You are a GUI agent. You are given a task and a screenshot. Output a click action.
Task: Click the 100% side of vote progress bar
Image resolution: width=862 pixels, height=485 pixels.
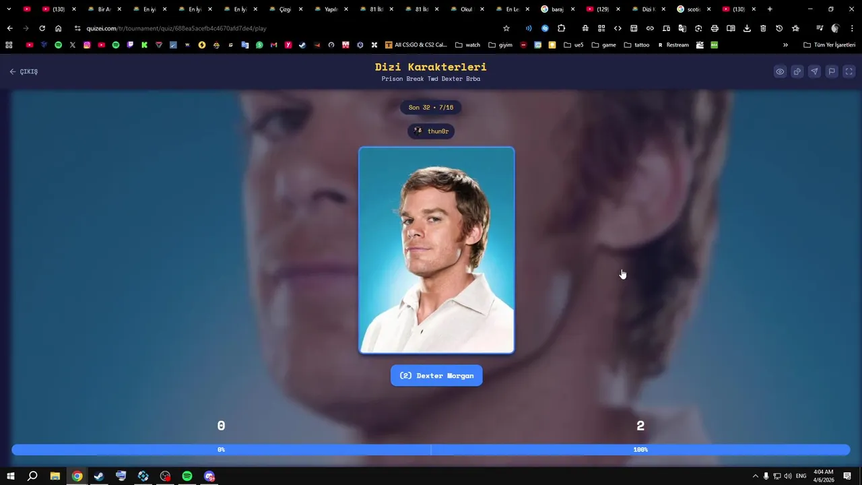640,449
